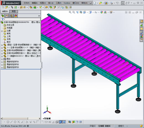
Task: Switch to the 草图 tab
Action: [14, 11]
